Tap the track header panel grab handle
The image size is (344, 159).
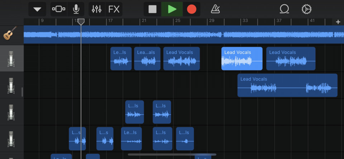[22, 92]
